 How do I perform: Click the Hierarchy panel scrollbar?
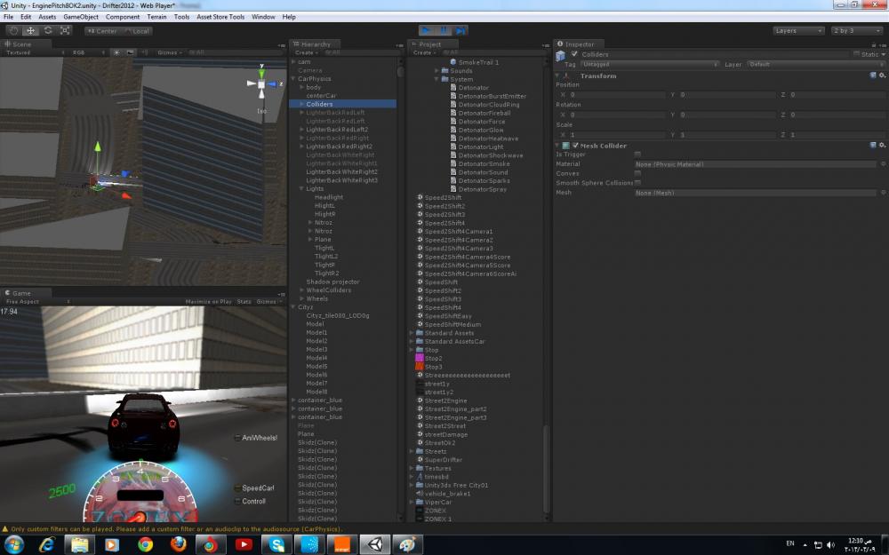pyautogui.click(x=401, y=72)
